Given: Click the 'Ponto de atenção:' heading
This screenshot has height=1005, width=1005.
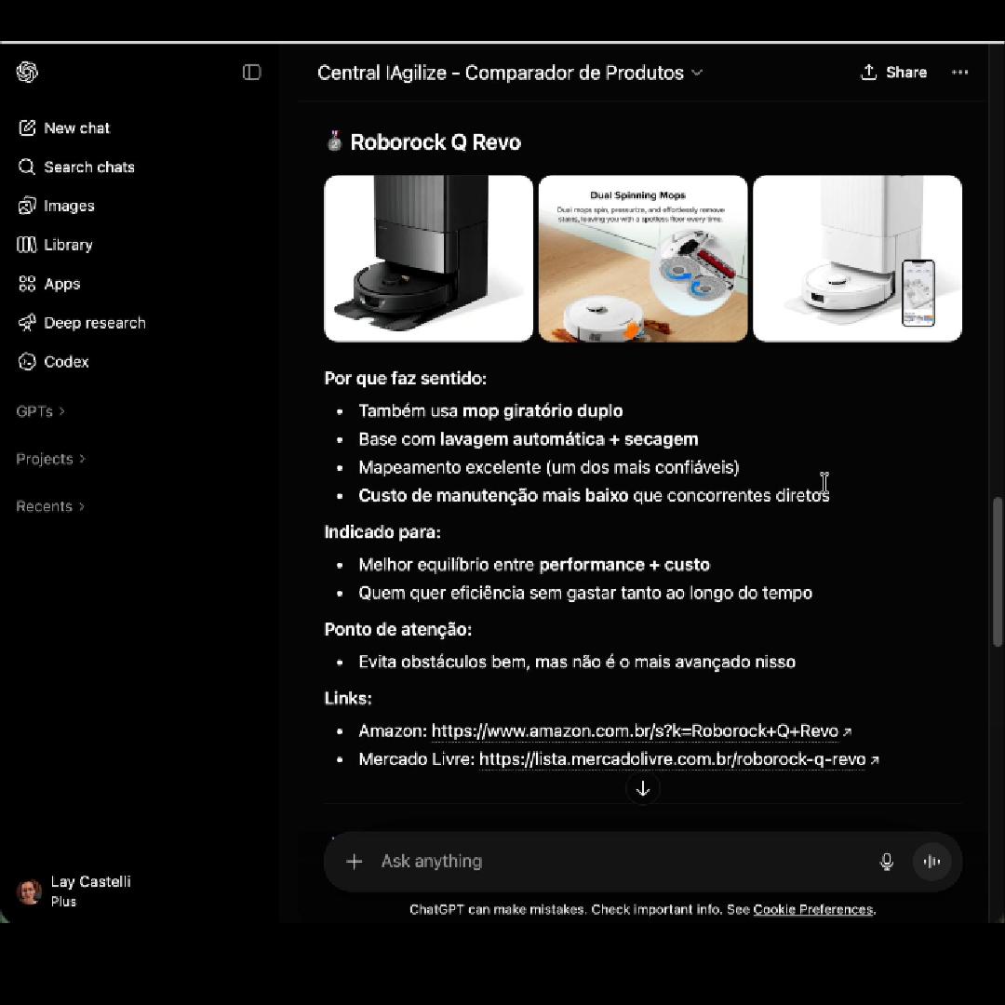Looking at the screenshot, I should pyautogui.click(x=398, y=629).
